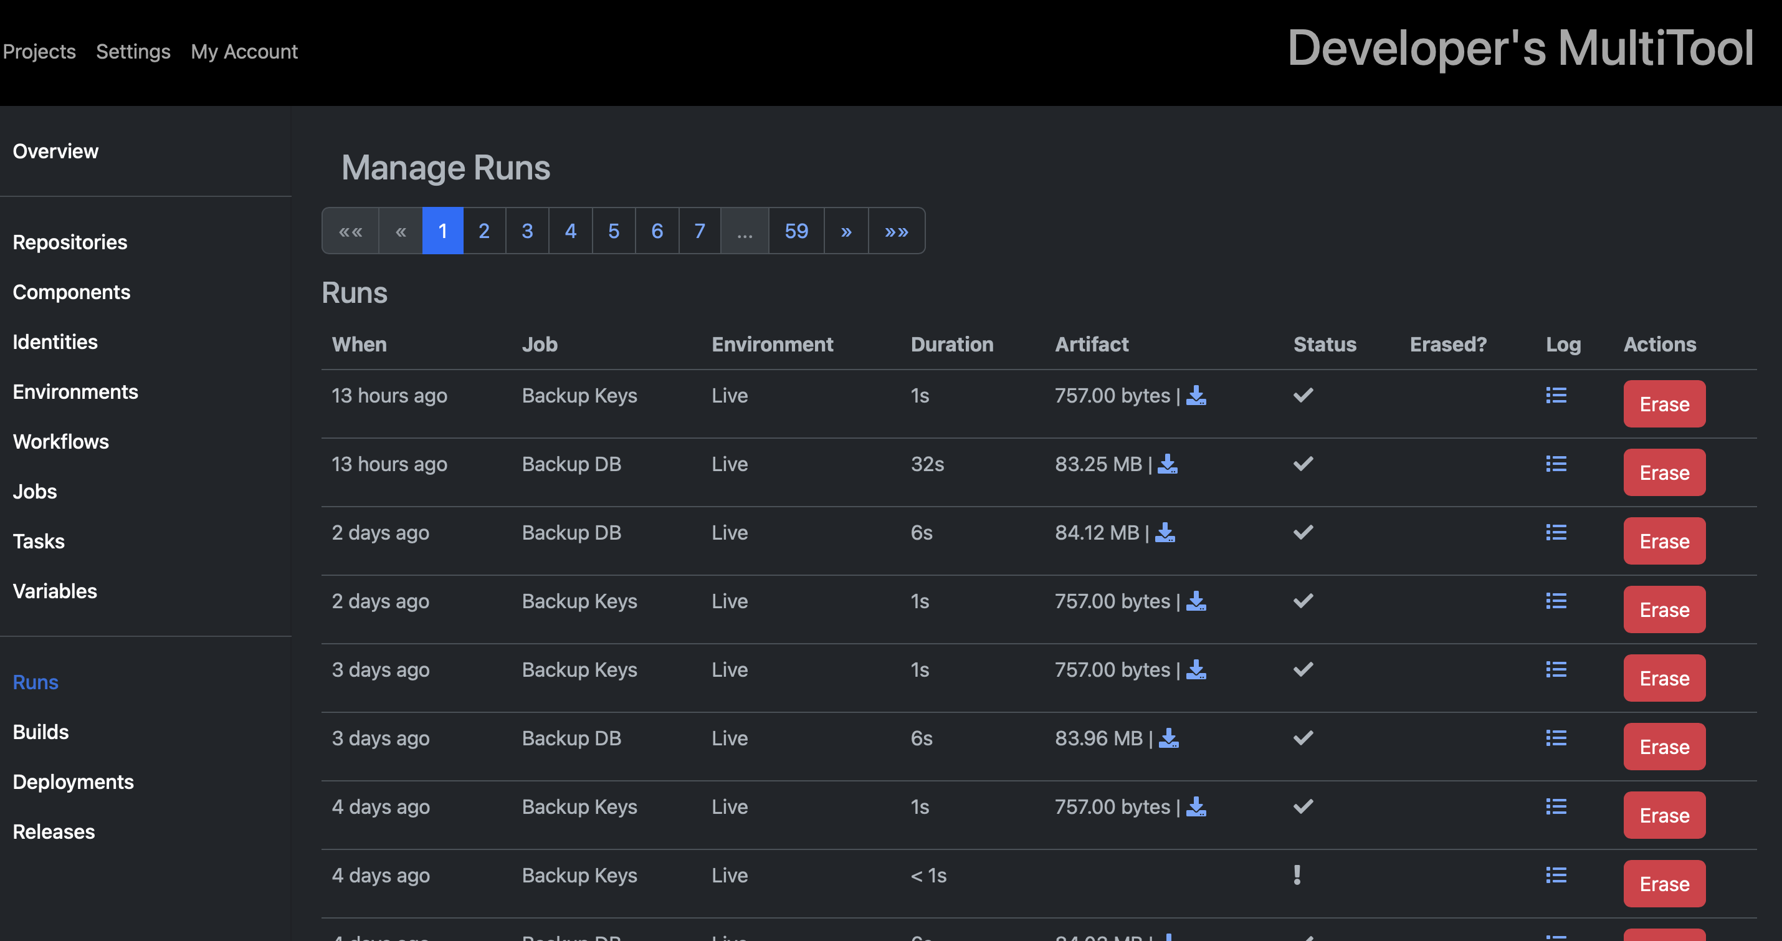
Task: Click success checkmark of 83.25 MB run
Action: click(1303, 464)
